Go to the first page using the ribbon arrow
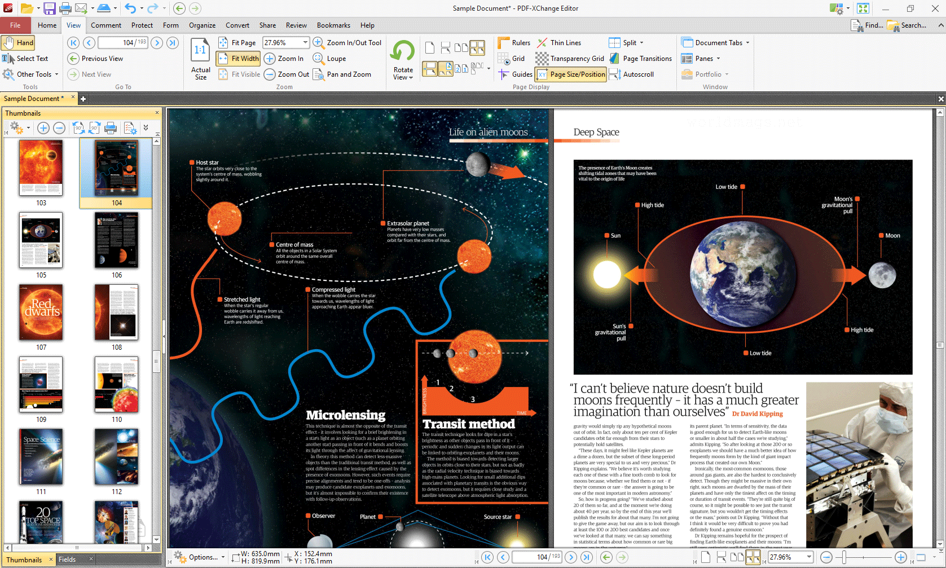Screen dimensions: 946x568 click(x=73, y=43)
